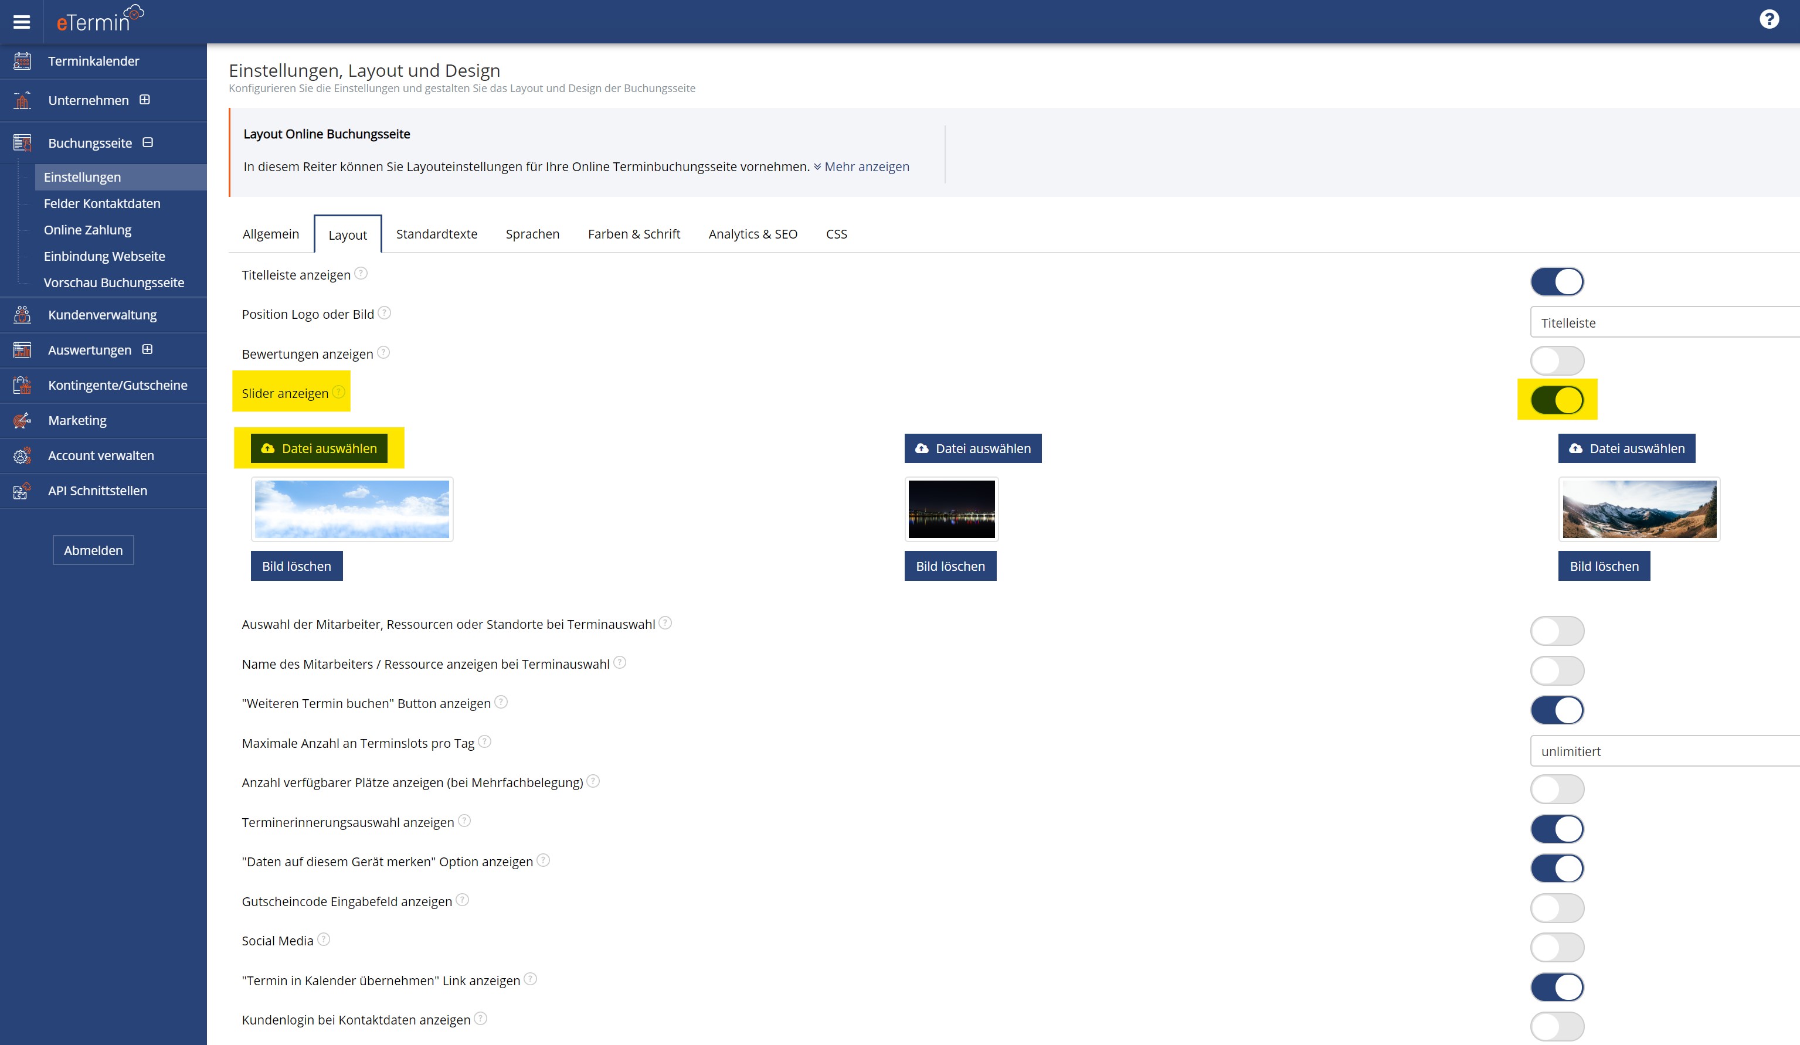Click the Abmelden button

click(x=94, y=550)
